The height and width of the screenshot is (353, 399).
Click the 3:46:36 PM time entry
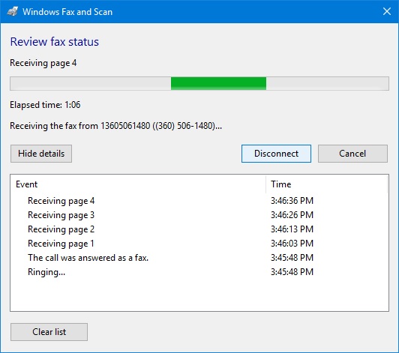[292, 201]
